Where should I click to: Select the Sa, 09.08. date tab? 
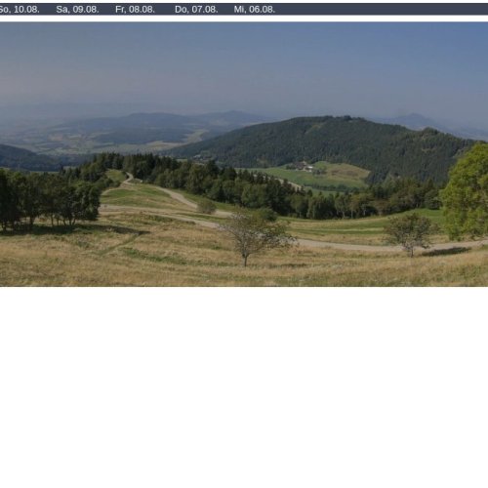[x=77, y=10]
